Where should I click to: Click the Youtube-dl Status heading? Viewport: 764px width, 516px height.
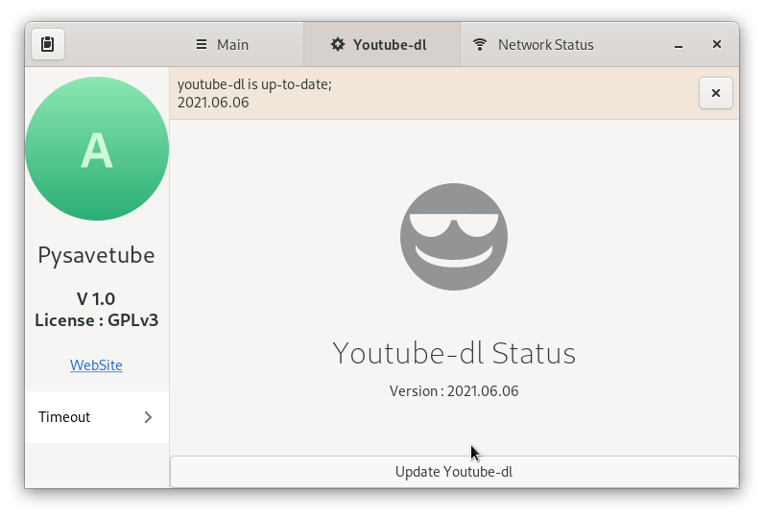pyautogui.click(x=454, y=353)
